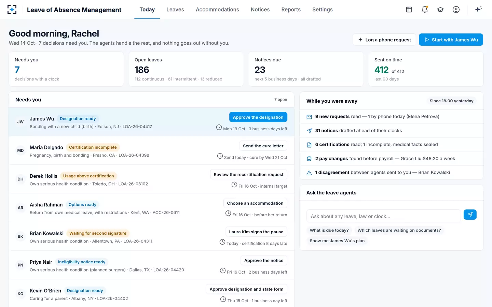This screenshot has width=492, height=307.
Task: Click Review the recertification request button
Action: point(248,174)
